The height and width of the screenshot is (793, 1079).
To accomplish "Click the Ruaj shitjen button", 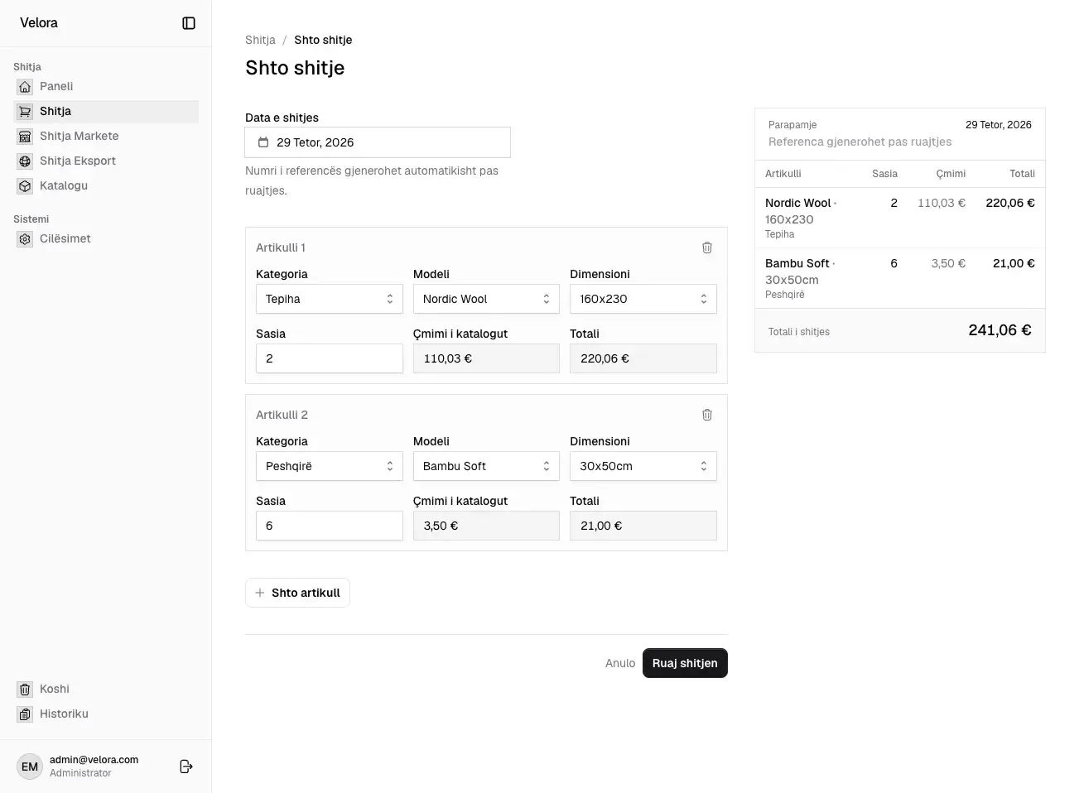I will 685,663.
